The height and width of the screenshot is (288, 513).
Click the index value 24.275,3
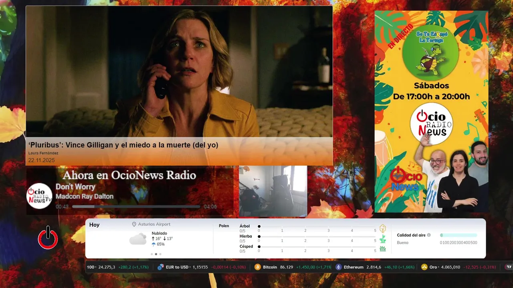(107, 267)
